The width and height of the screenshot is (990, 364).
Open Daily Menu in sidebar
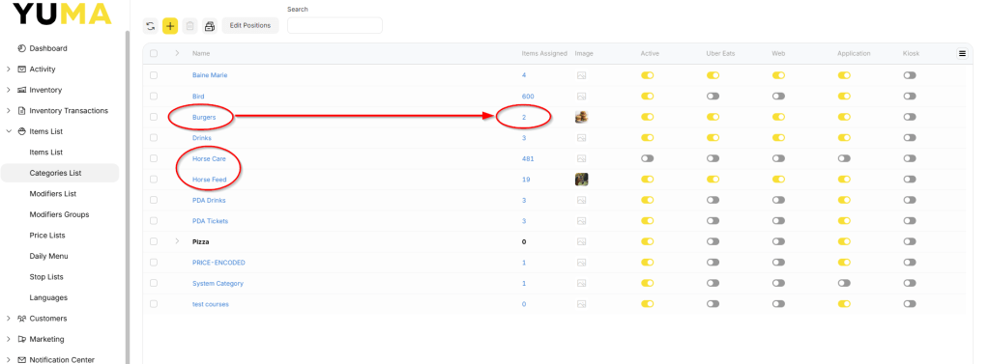48,256
